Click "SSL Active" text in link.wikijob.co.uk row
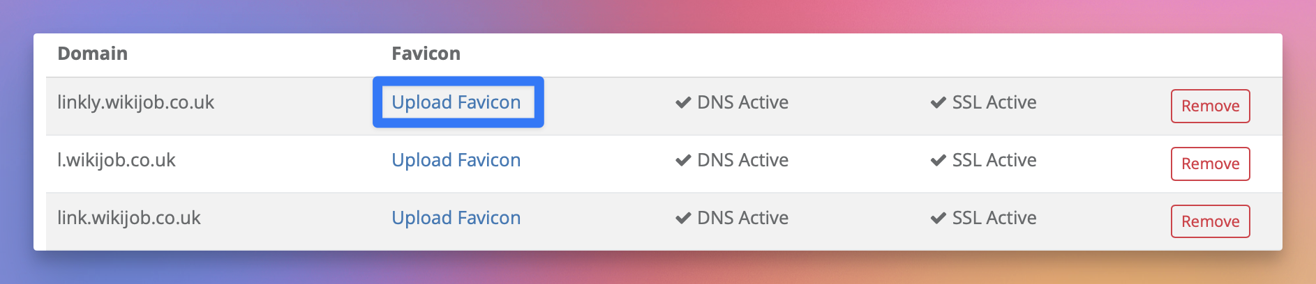The width and height of the screenshot is (1316, 284). pyautogui.click(x=994, y=218)
